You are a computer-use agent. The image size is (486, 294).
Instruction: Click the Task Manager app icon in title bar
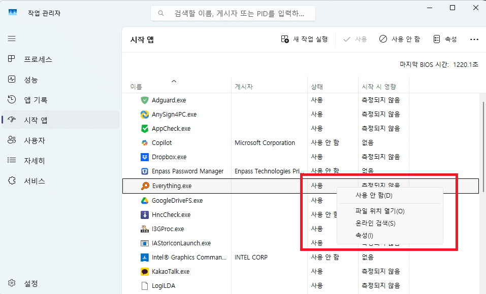coord(13,13)
